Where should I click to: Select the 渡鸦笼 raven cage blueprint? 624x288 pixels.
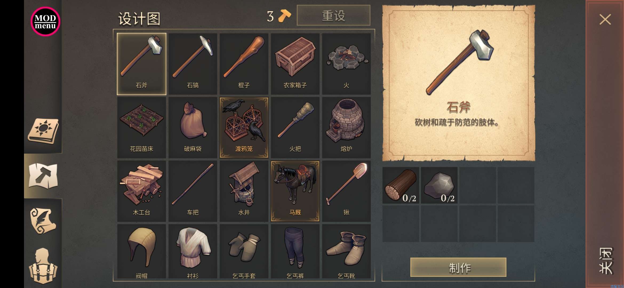click(244, 127)
